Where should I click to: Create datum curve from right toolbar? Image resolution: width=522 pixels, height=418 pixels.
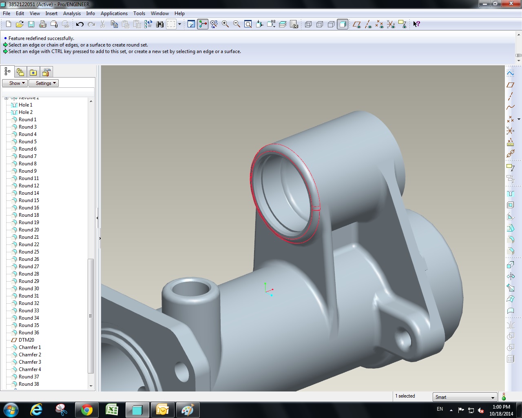pyautogui.click(x=510, y=108)
